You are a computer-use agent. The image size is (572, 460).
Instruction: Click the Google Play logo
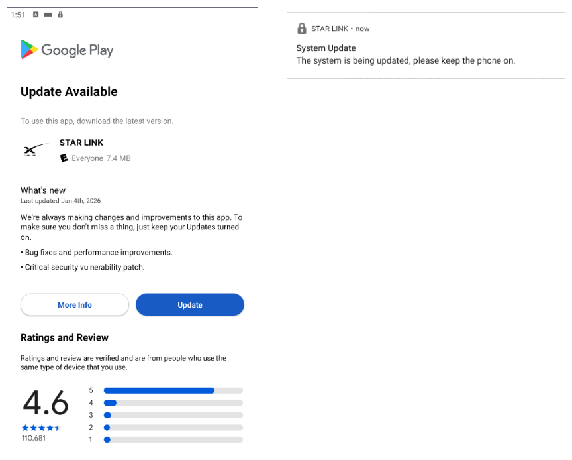[66, 50]
